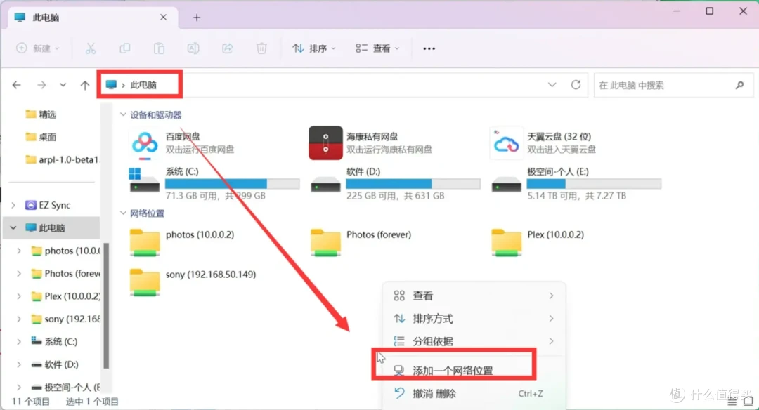759x410 pixels.
Task: Go forward with the right arrow
Action: point(41,85)
